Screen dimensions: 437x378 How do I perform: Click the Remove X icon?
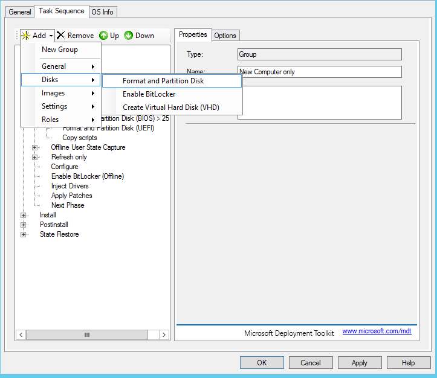61,36
